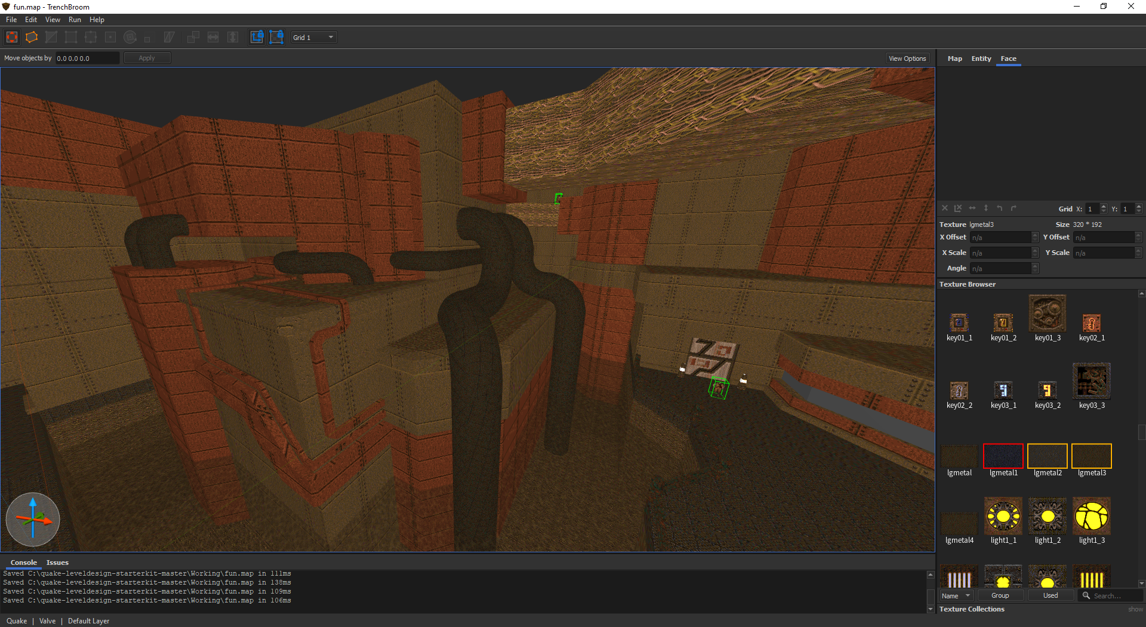Deactivate the current tool (selection tool)

[x=12, y=37]
